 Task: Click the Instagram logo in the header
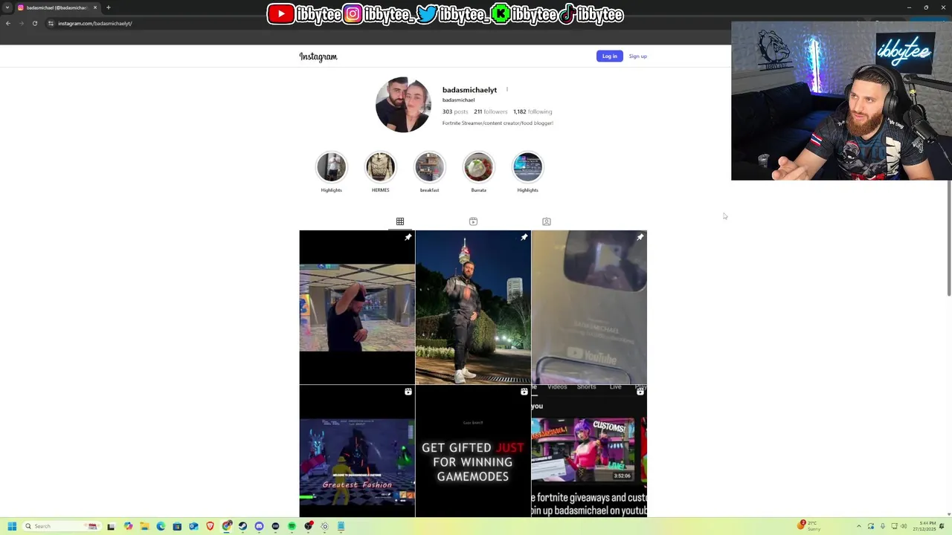coord(318,56)
